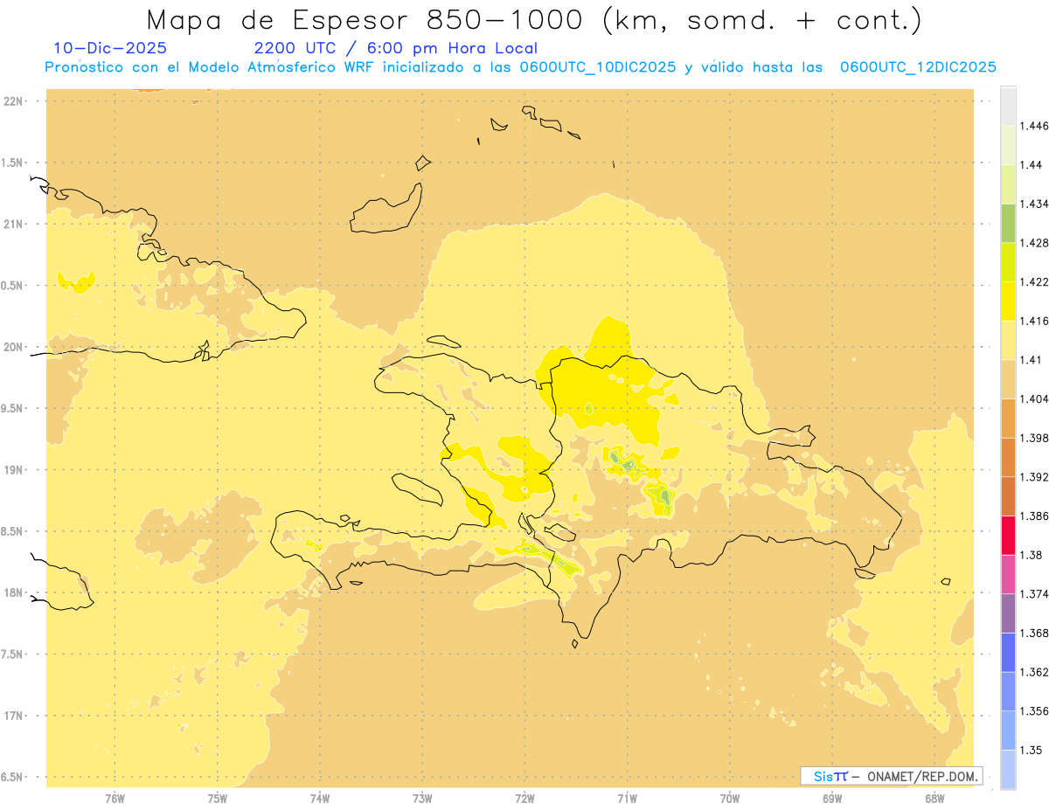Image resolution: width=1049 pixels, height=810 pixels.
Task: Click the latitude label "17N"
Action: pyautogui.click(x=14, y=716)
